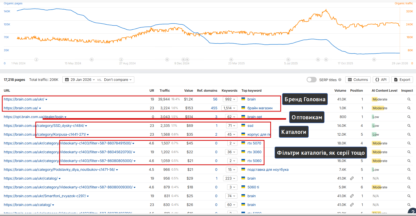This screenshot has width=416, height=216.
Task: Click update marker 2 near 1 Feb 2024
Action: click(36, 60)
